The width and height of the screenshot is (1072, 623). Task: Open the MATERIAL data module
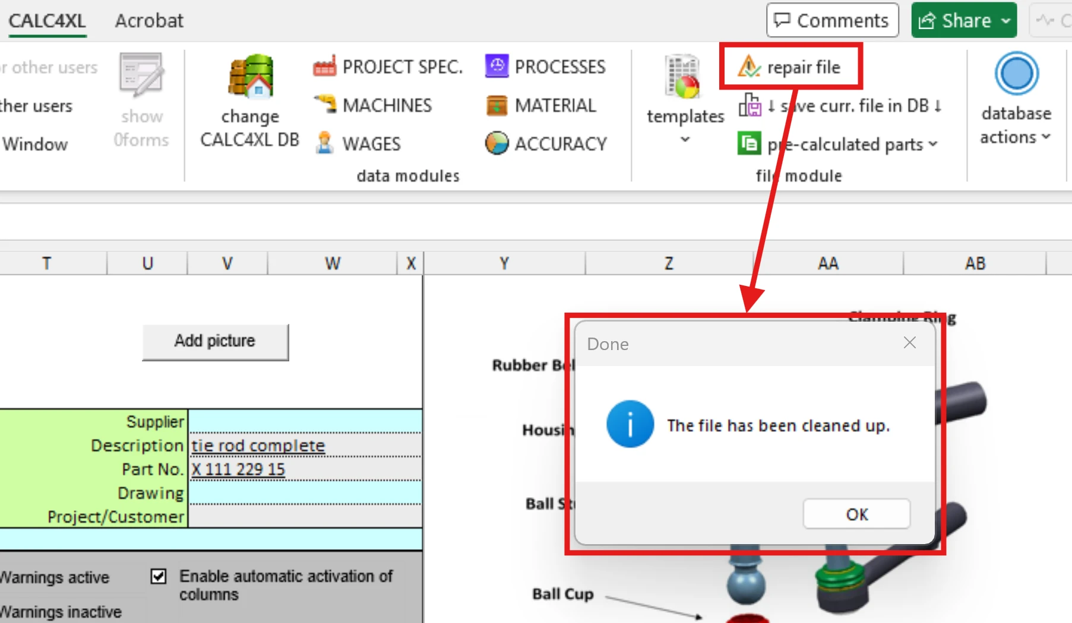tap(541, 106)
